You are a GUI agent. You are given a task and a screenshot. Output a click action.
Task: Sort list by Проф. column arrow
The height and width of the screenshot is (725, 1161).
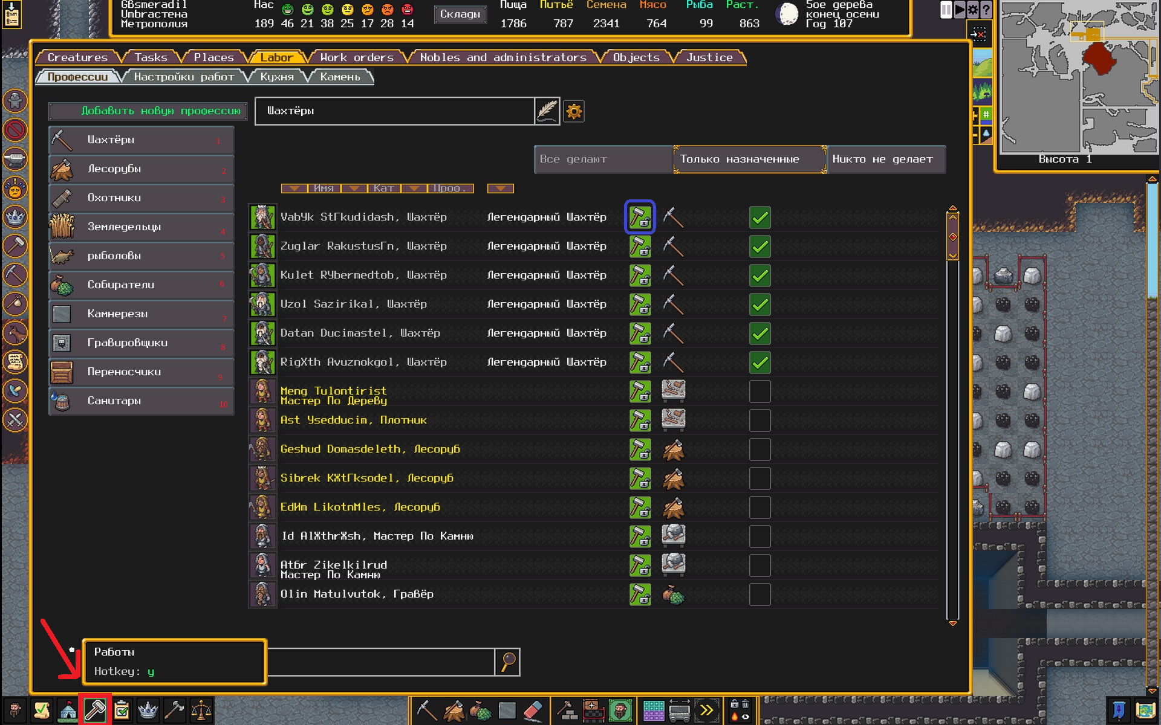coord(414,188)
